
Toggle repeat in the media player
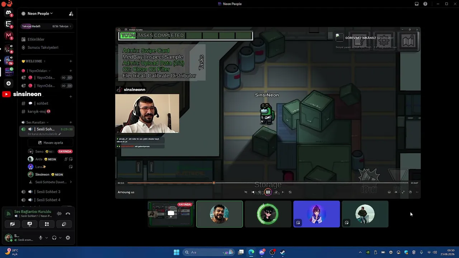coord(290,192)
